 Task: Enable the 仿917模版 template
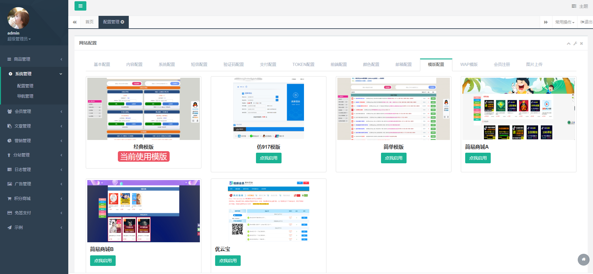[x=268, y=158]
